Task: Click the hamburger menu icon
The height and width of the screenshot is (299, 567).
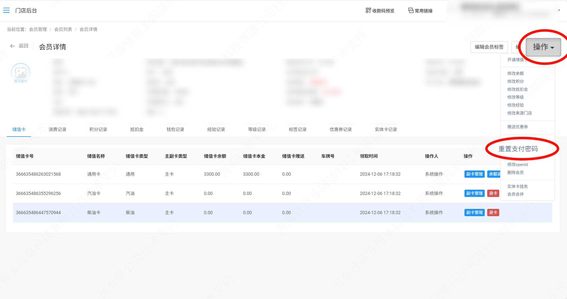Action: [x=6, y=10]
